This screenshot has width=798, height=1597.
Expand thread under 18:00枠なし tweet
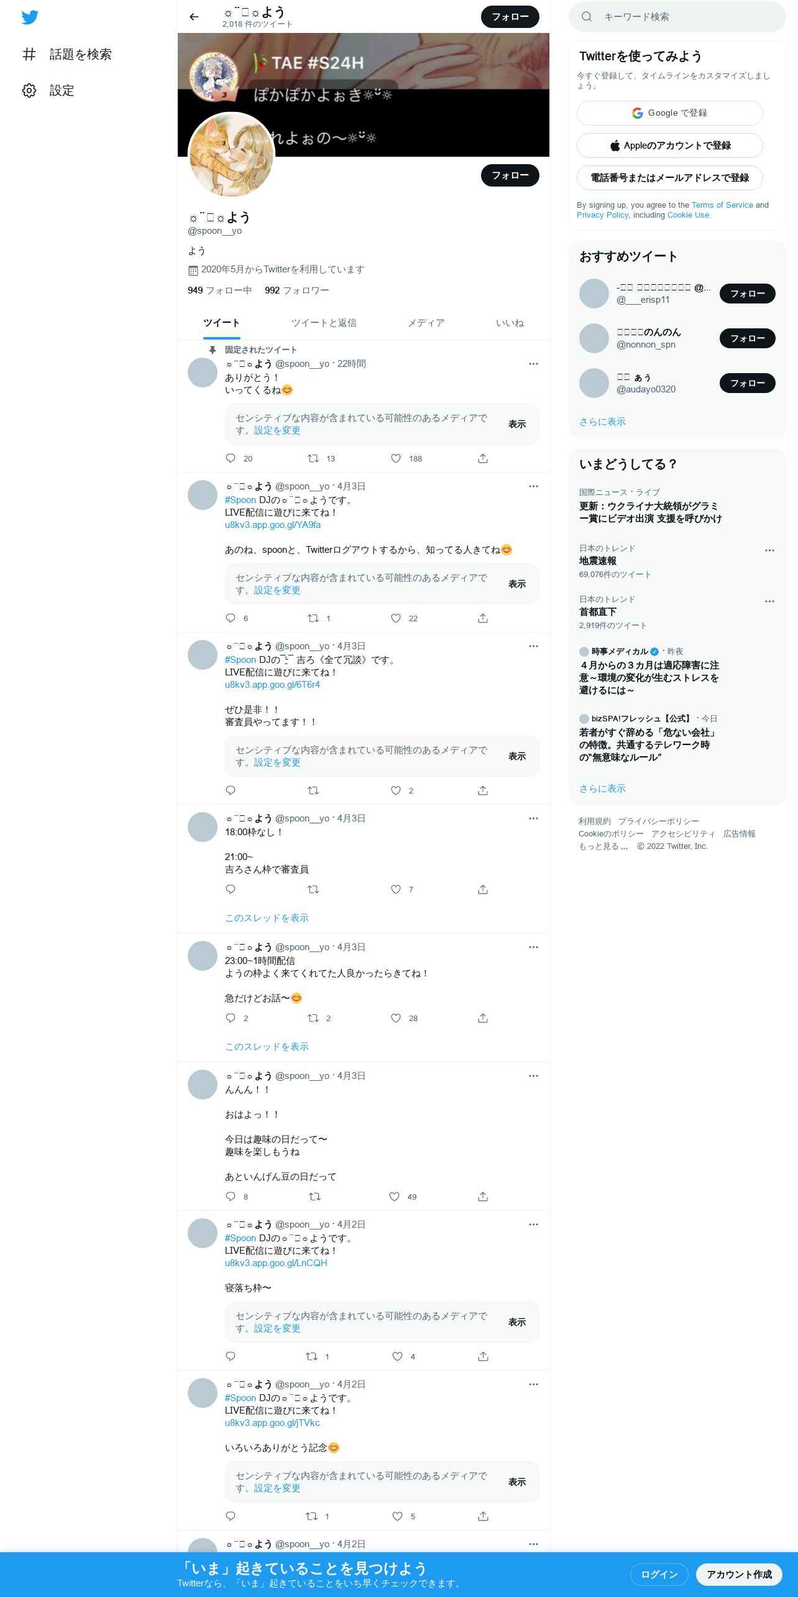(267, 918)
